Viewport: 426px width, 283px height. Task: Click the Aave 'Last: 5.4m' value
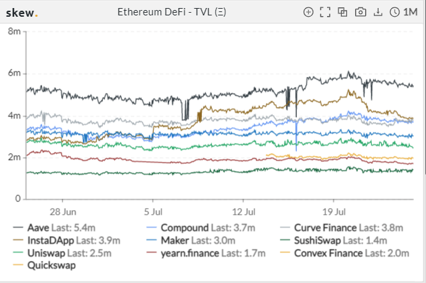(74, 228)
